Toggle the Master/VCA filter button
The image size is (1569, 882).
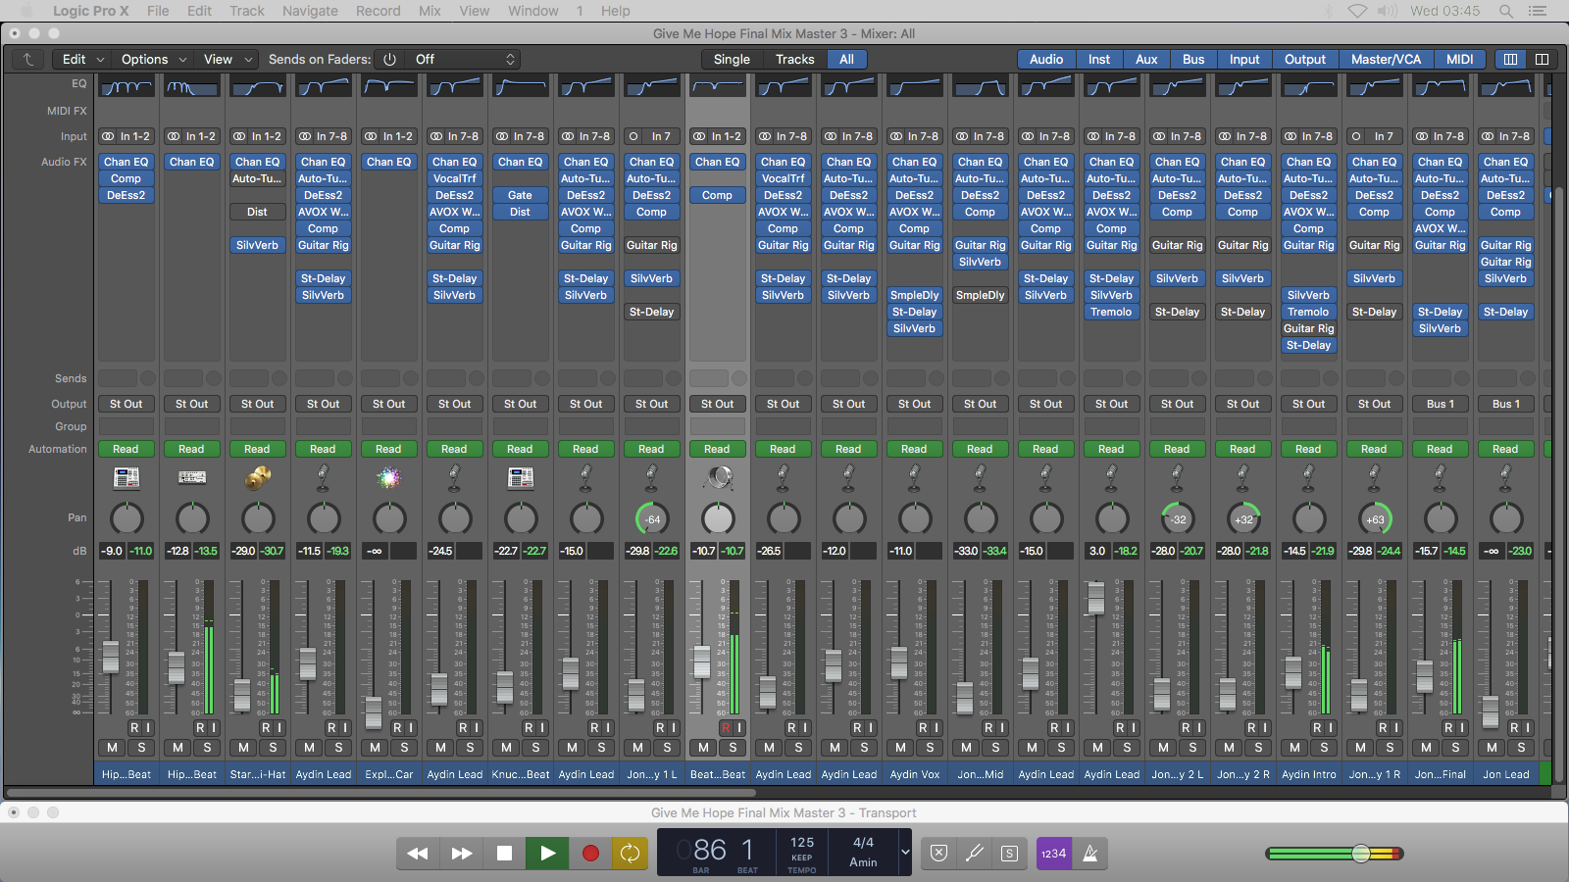click(x=1386, y=59)
